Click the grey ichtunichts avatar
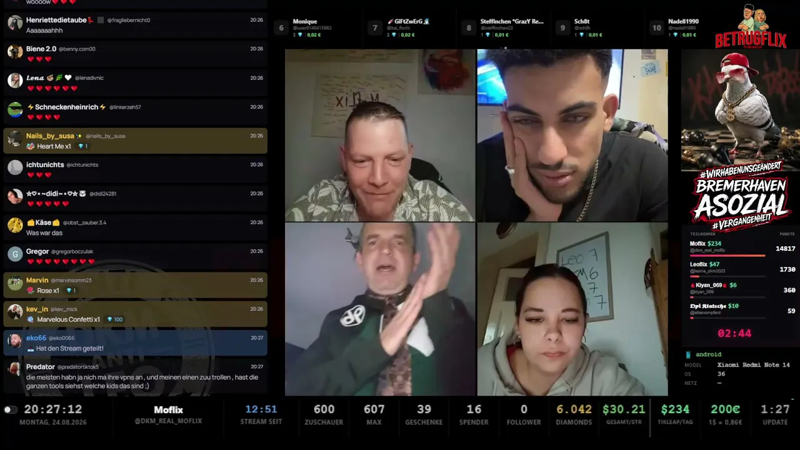The height and width of the screenshot is (450, 800). pos(15,167)
